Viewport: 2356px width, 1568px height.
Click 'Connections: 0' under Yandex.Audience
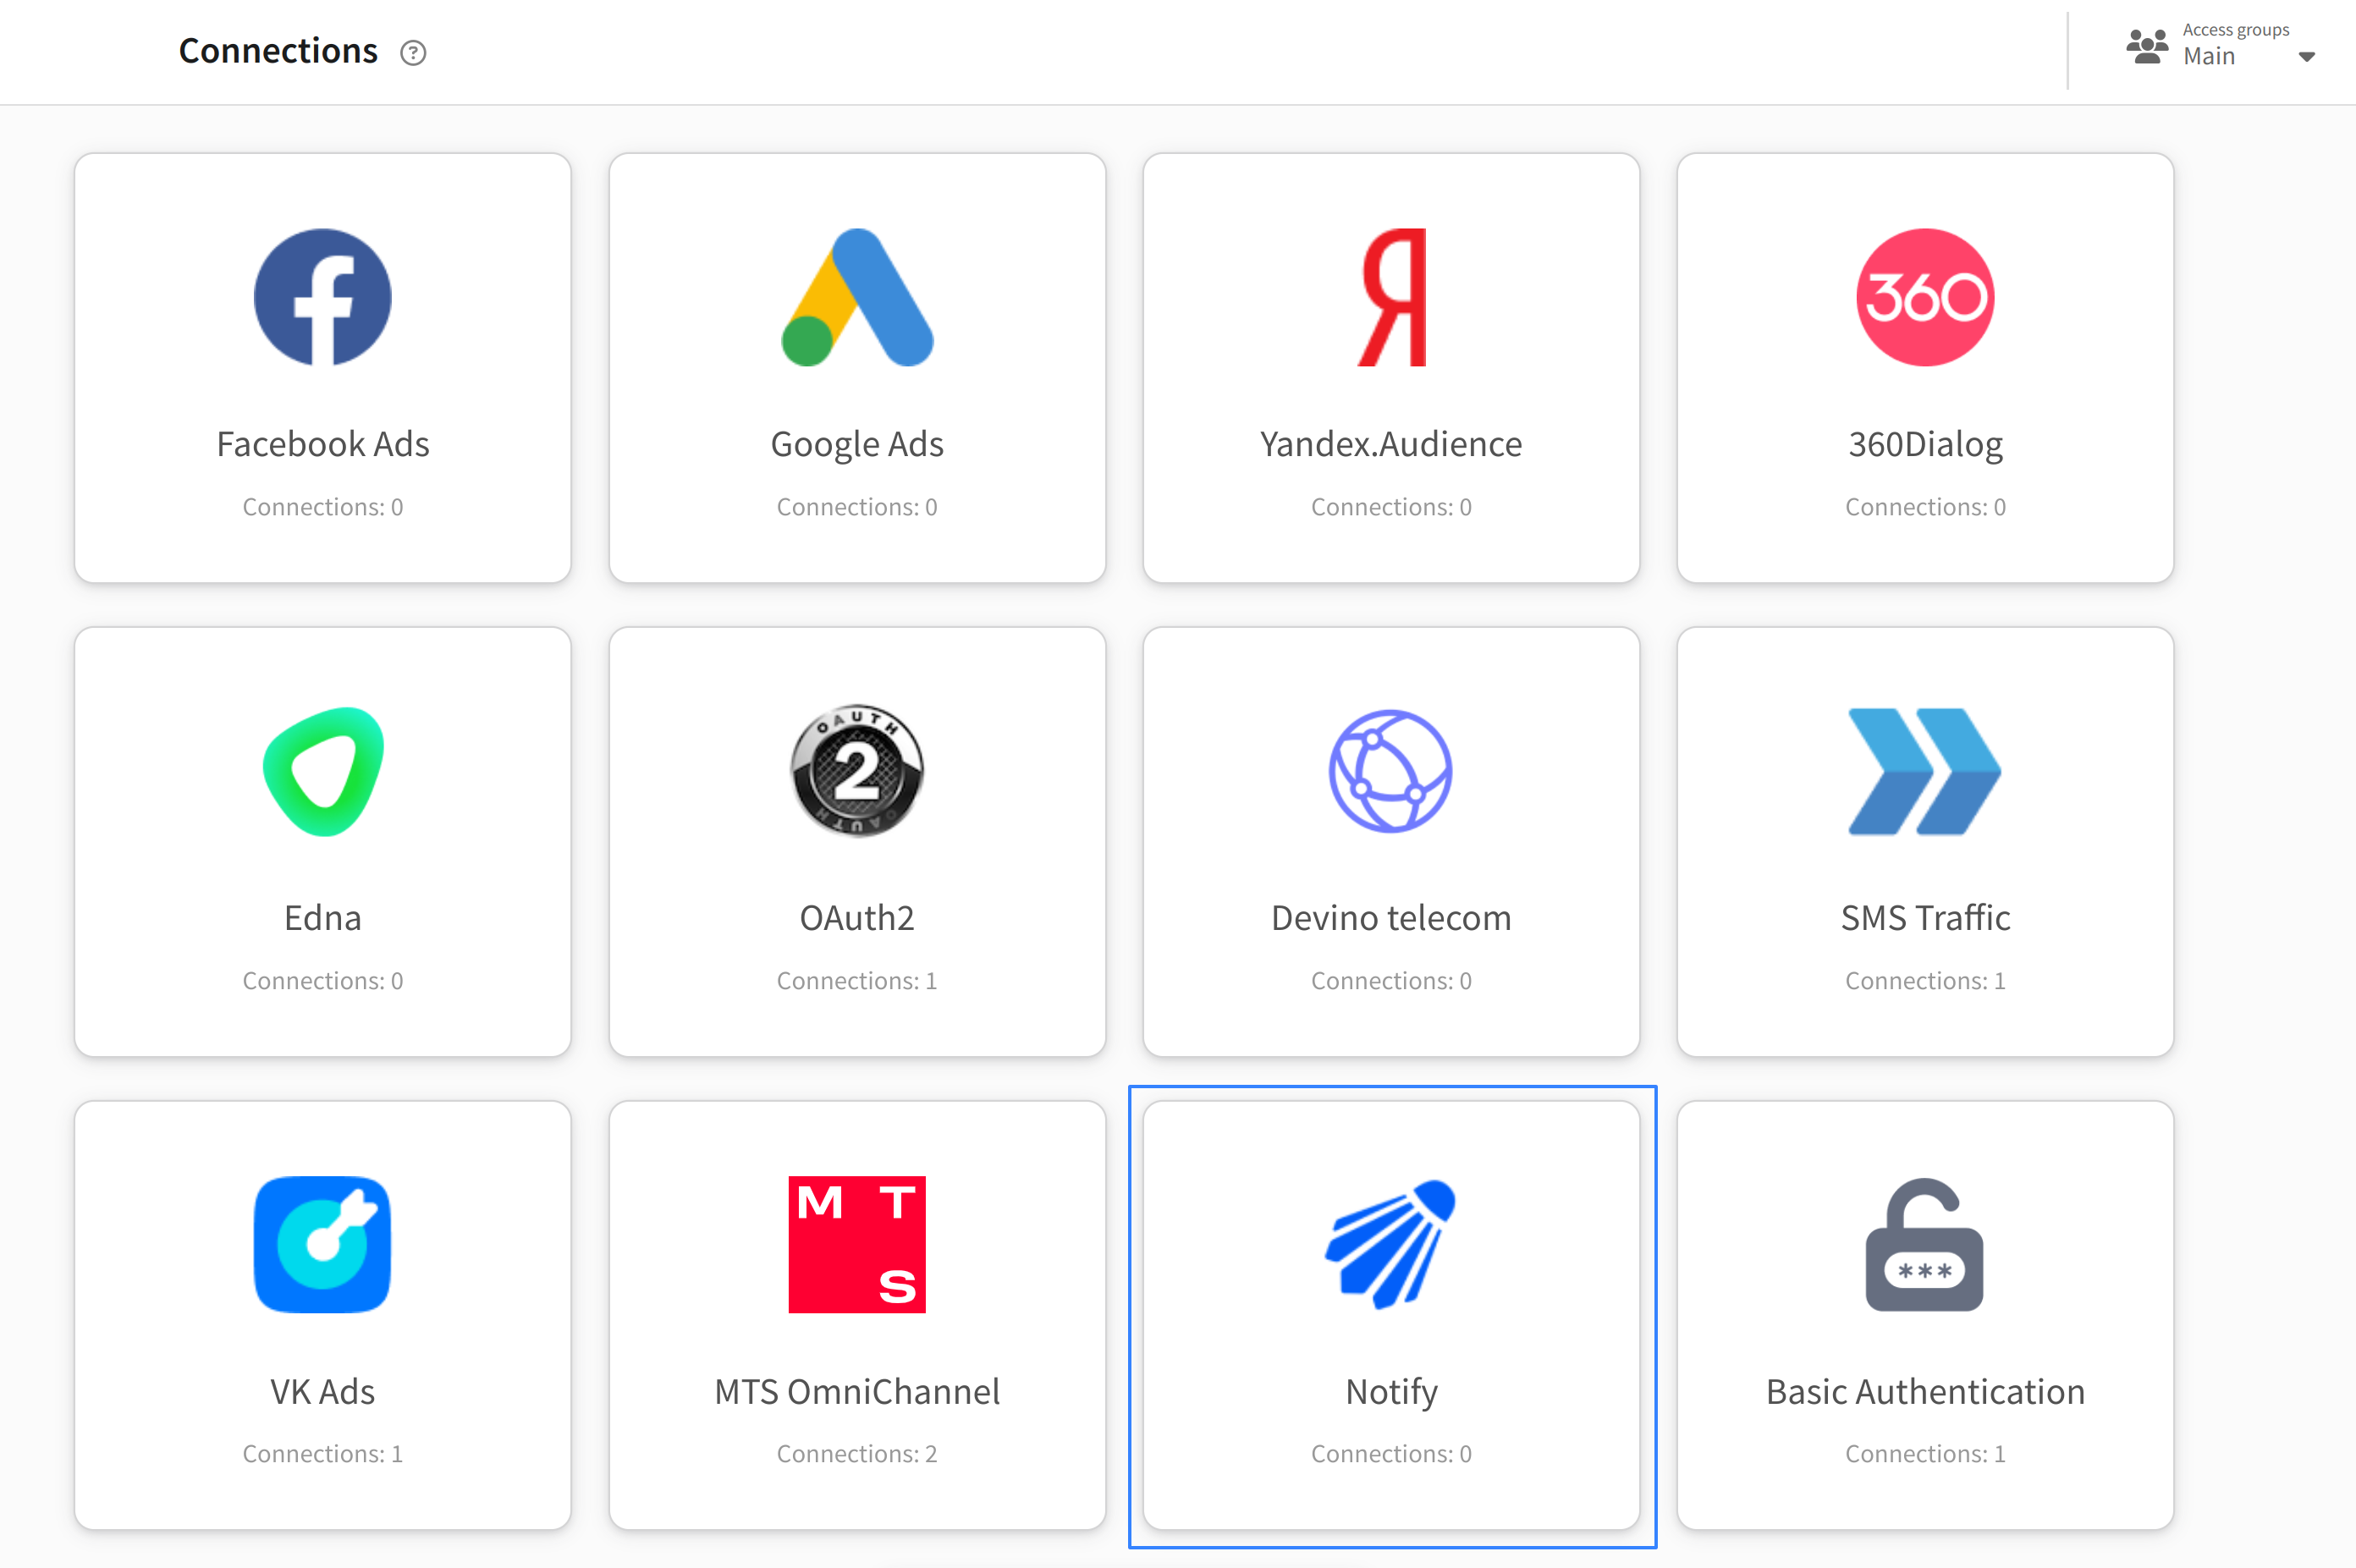(x=1391, y=507)
